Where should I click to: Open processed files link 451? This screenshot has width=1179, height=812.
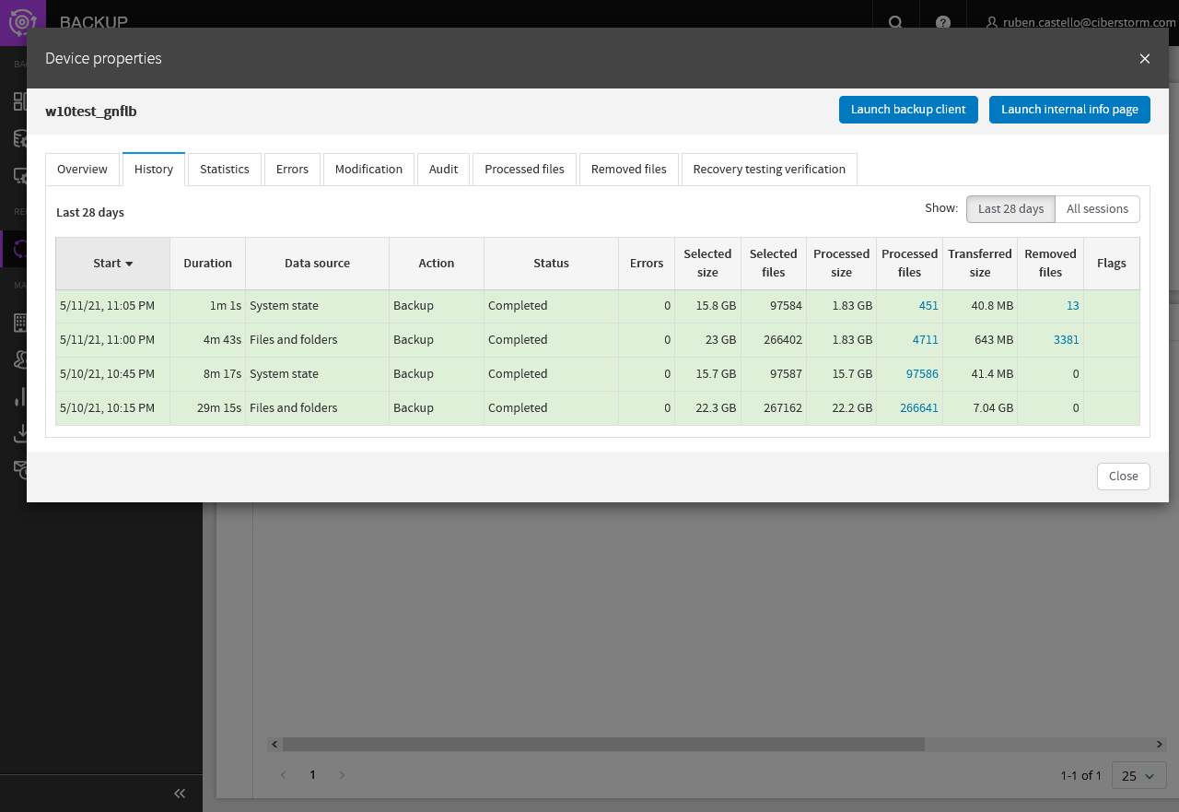(x=928, y=306)
